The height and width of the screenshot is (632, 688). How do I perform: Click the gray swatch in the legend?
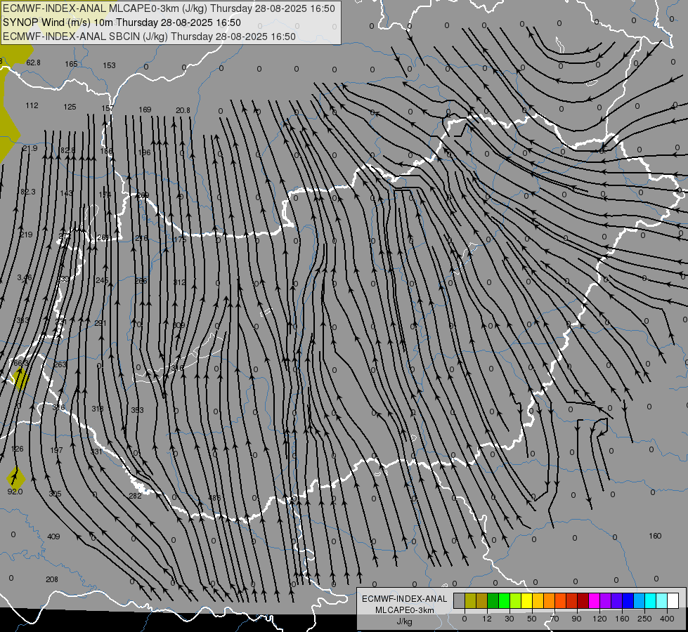(460, 600)
